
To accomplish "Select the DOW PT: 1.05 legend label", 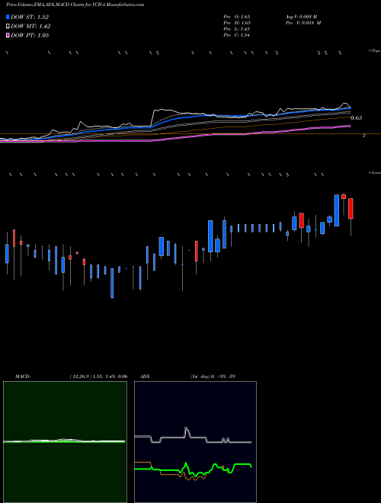I will [x=30, y=35].
